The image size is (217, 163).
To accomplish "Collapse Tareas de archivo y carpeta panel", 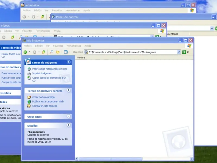I will tap(69, 90).
